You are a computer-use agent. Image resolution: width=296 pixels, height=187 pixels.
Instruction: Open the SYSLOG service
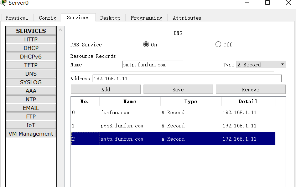tap(31, 82)
